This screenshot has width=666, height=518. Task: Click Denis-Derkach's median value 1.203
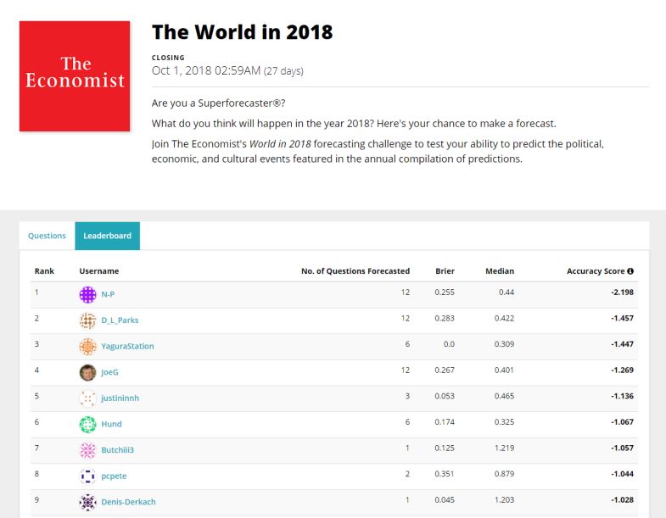(x=504, y=499)
